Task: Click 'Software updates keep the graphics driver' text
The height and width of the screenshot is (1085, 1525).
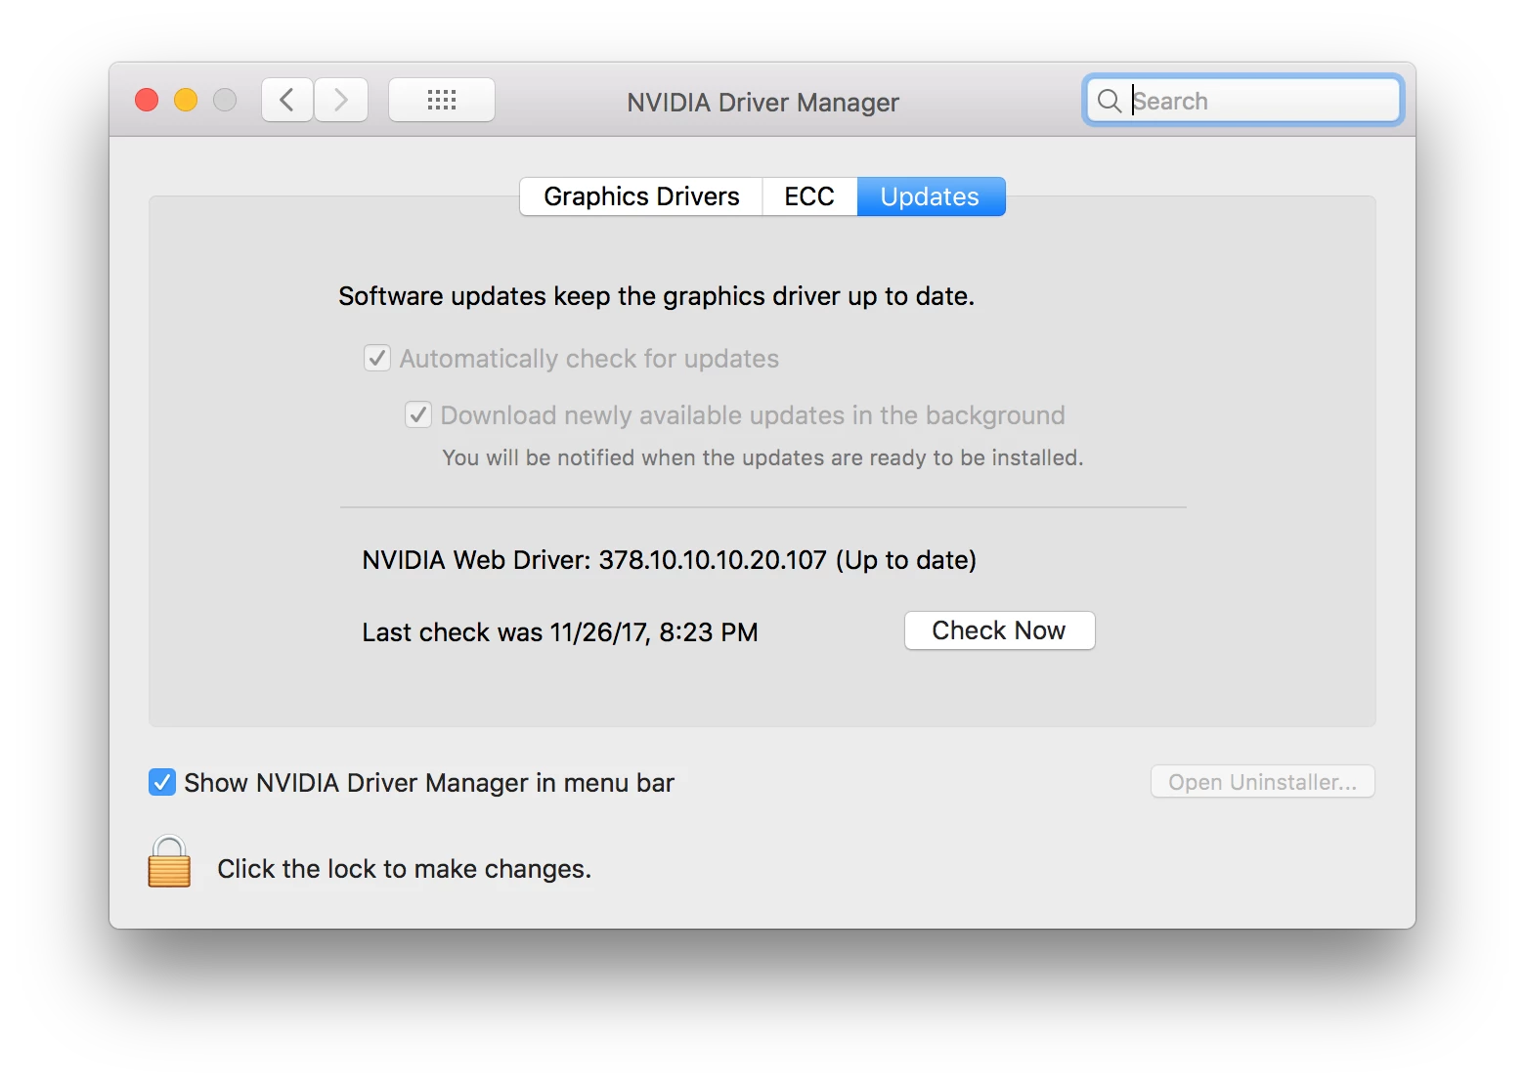Action: point(657,296)
